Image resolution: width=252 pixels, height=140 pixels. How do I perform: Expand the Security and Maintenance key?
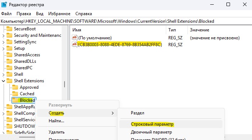(x=3, y=36)
